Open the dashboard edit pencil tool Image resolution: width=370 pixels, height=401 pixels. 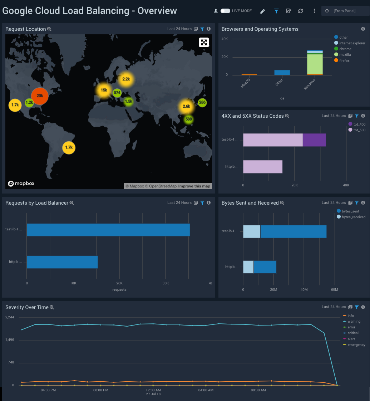[x=262, y=11]
